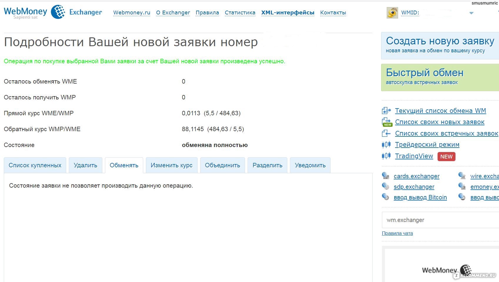Open the Список своих встречных заявок link

[x=447, y=134]
